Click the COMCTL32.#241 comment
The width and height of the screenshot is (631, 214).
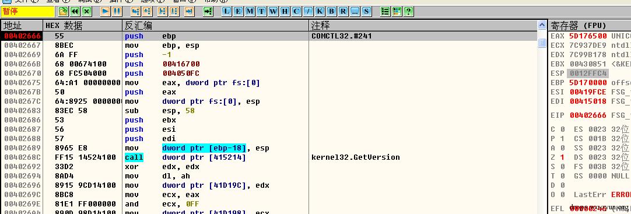click(x=342, y=36)
